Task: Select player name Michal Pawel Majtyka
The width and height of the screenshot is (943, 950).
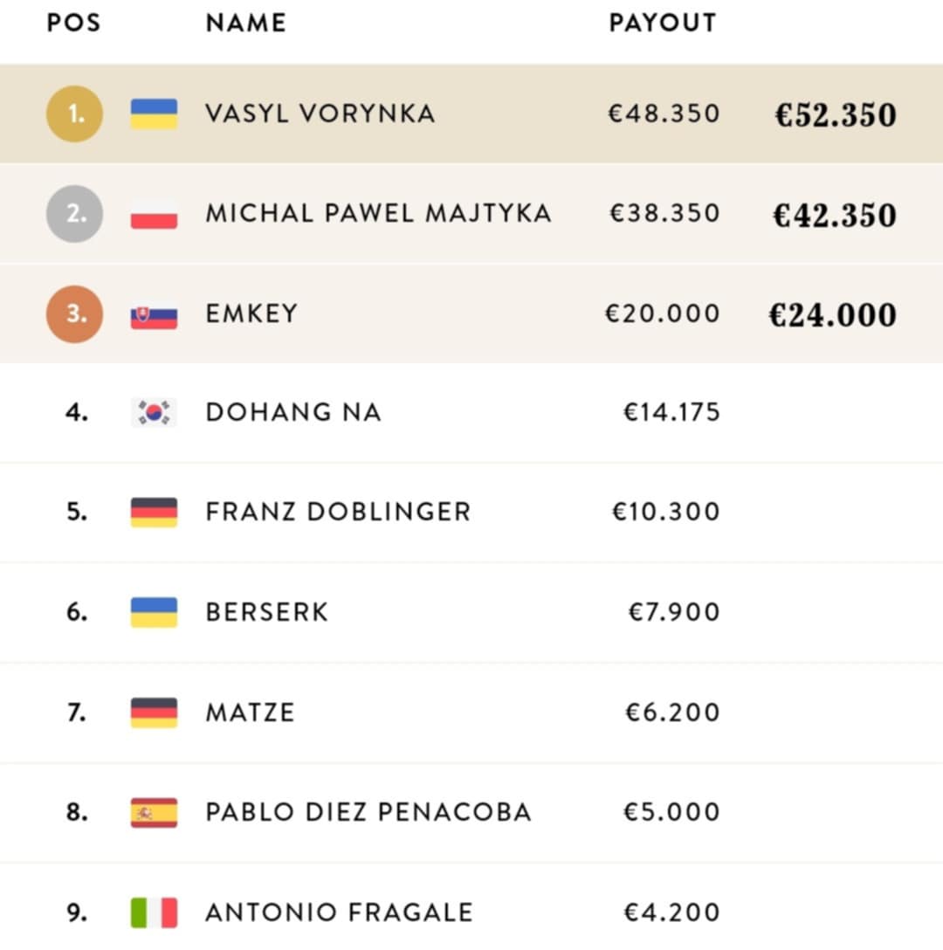Action: (x=378, y=214)
